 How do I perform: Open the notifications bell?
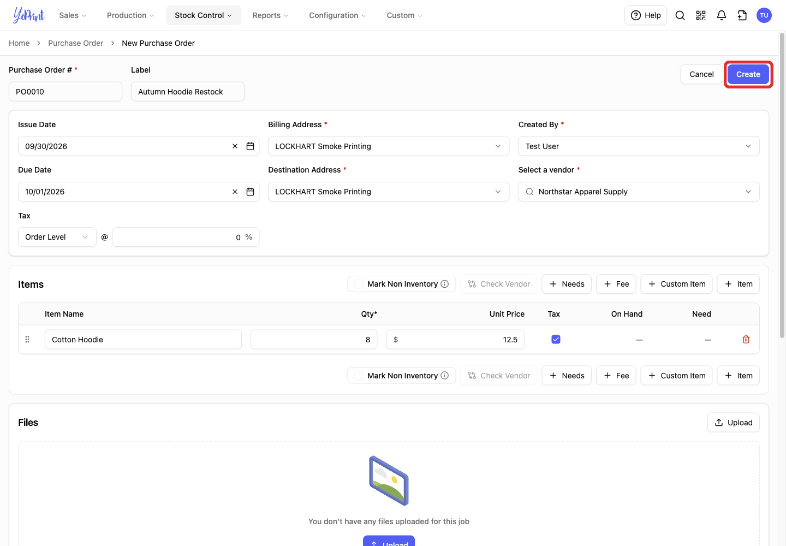pyautogui.click(x=722, y=15)
